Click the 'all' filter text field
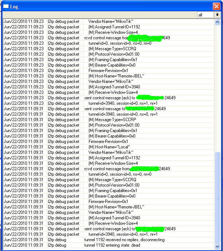Image resolution: width=223 pixels, height=251 pixels. pos(206,15)
